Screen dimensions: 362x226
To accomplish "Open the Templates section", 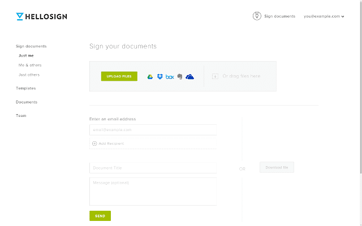I will click(x=26, y=88).
